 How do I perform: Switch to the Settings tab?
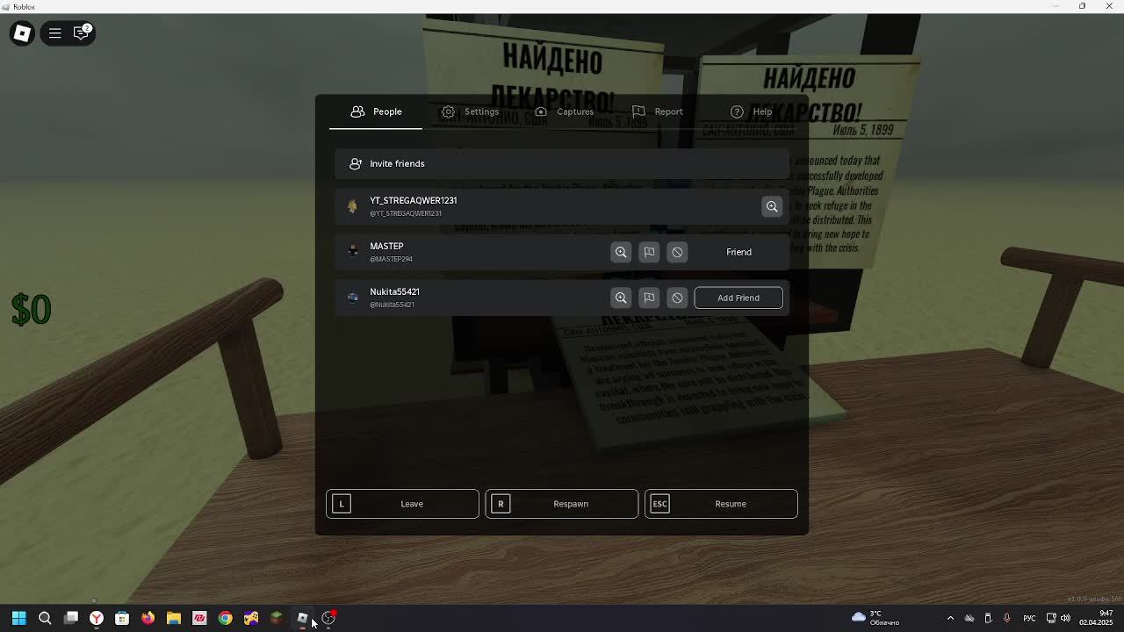(x=470, y=111)
